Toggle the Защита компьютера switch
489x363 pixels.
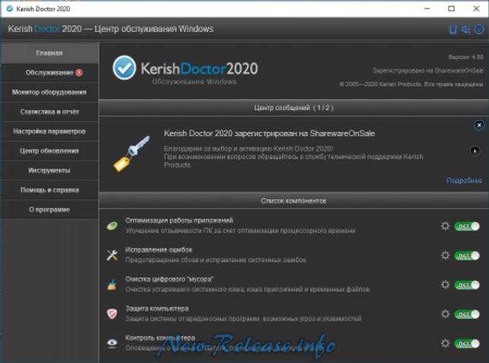click(x=467, y=314)
